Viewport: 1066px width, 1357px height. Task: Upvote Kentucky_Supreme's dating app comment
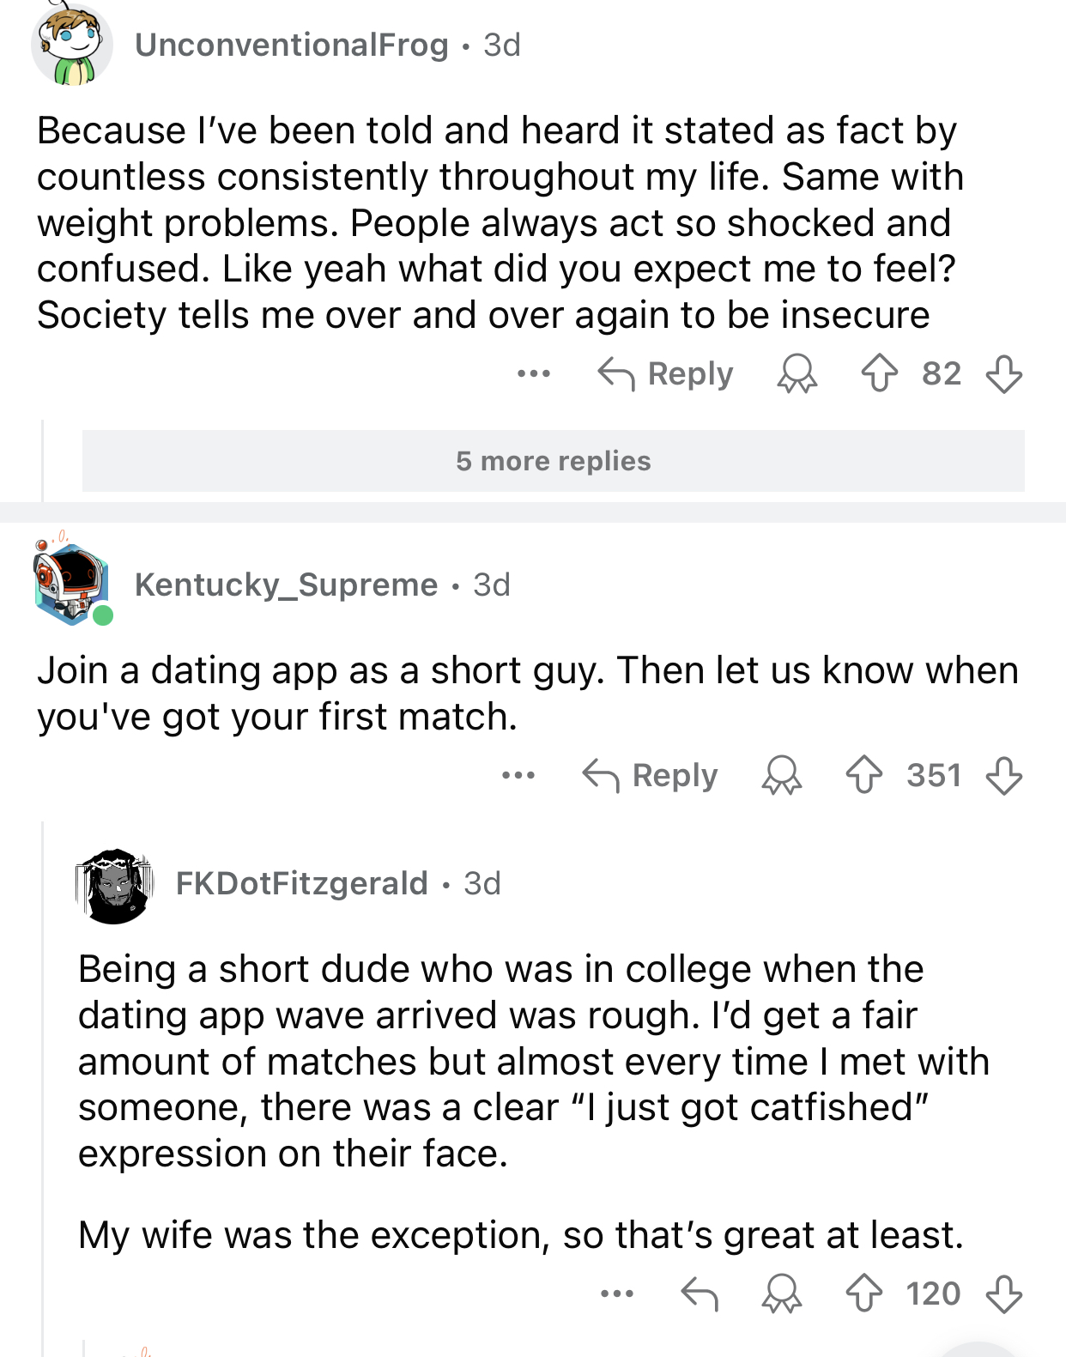(x=863, y=776)
